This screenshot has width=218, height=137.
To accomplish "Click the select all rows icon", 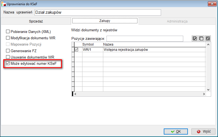I will click(x=195, y=39).
